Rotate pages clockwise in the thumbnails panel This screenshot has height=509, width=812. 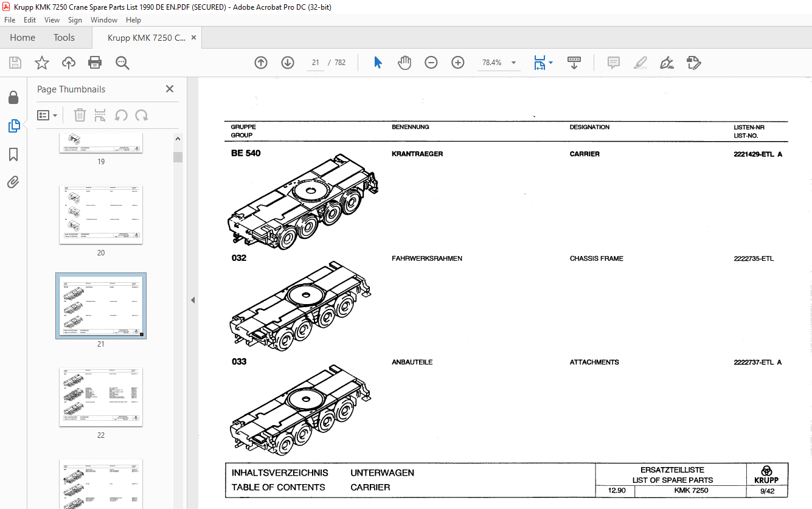coord(142,115)
